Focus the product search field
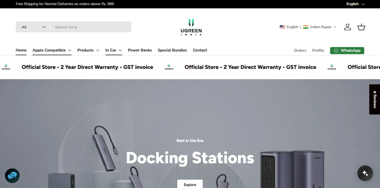The width and height of the screenshot is (380, 188). point(91,27)
